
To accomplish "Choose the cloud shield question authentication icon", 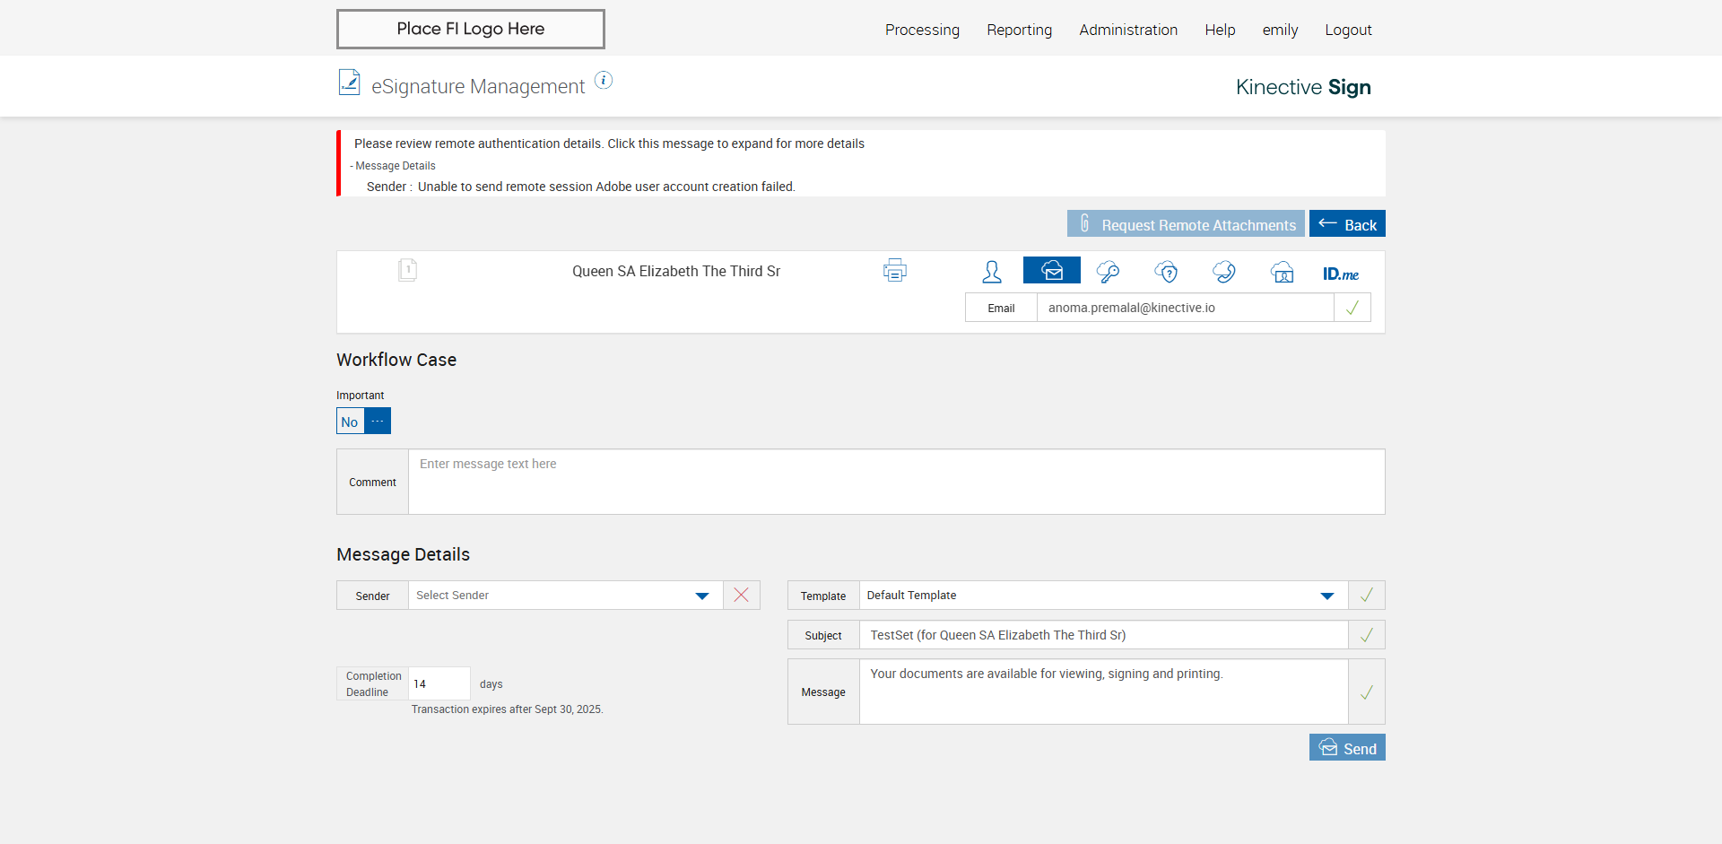I will [1166, 272].
